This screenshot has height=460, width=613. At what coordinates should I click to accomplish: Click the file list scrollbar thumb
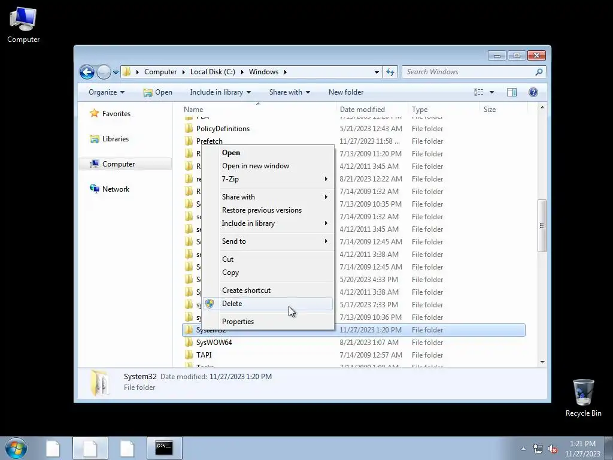[542, 226]
